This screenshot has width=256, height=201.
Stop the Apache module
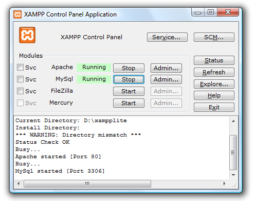pyautogui.click(x=129, y=68)
